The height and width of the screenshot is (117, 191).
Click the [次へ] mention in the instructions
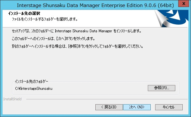[61, 39]
